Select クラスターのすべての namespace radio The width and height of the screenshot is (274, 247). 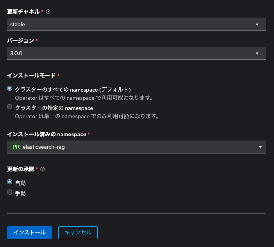click(x=10, y=88)
